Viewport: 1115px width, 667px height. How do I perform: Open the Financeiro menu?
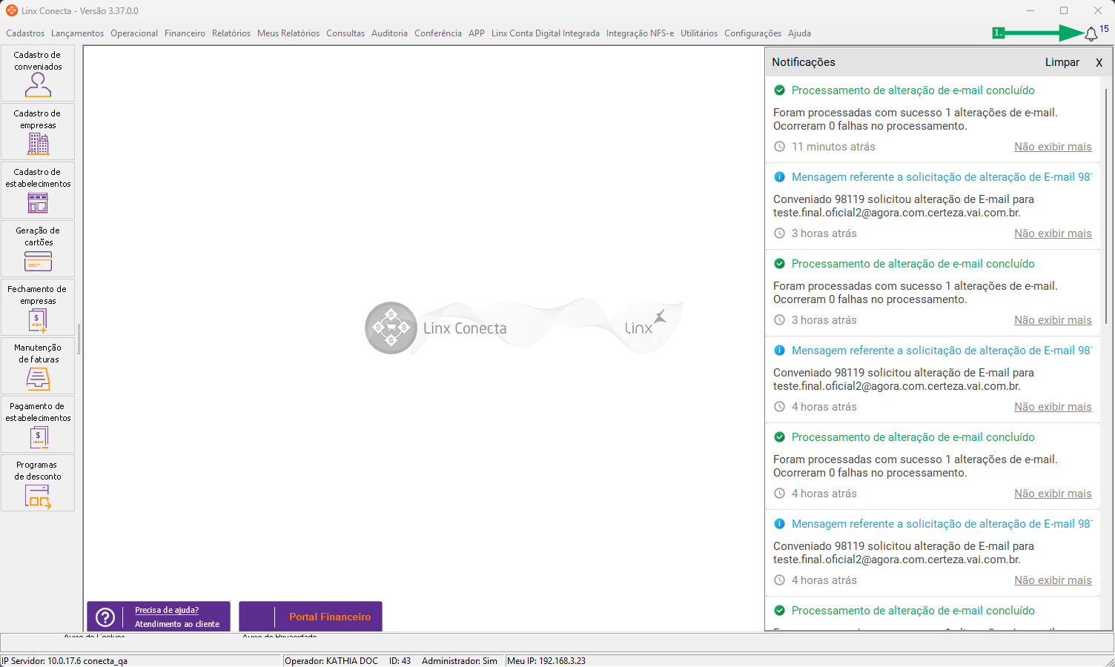[x=185, y=33]
